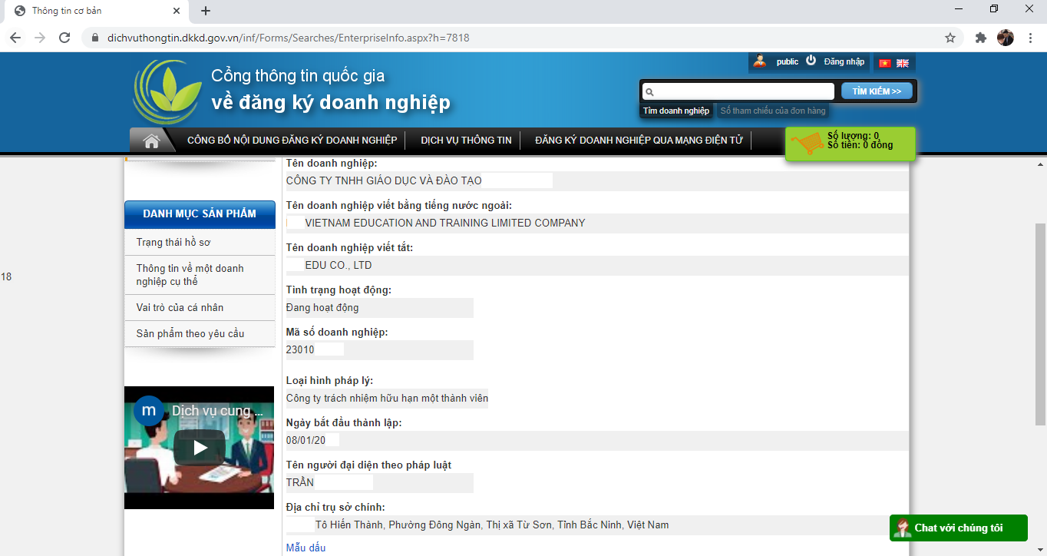Click the browser back arrow
This screenshot has height=556, width=1047.
[15, 38]
